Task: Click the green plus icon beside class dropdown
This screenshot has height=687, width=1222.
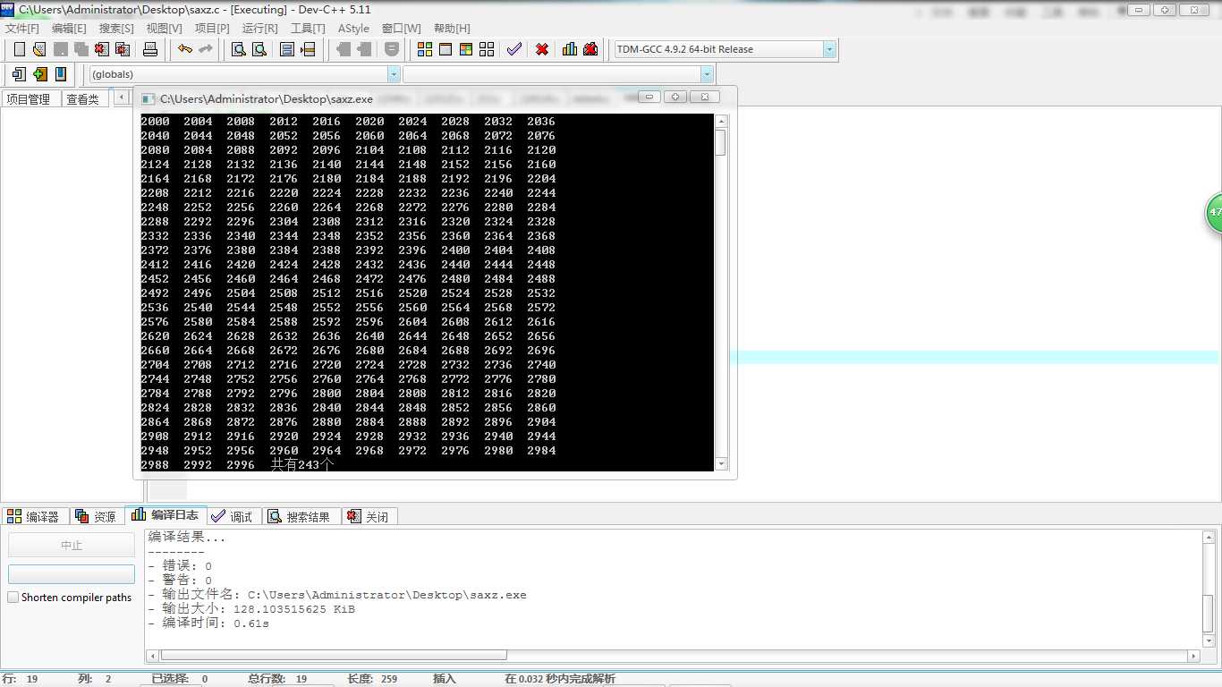Action: 39,74
